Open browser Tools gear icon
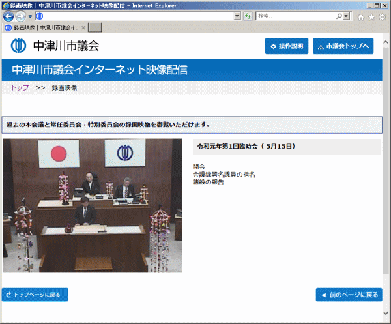 pyautogui.click(x=382, y=17)
